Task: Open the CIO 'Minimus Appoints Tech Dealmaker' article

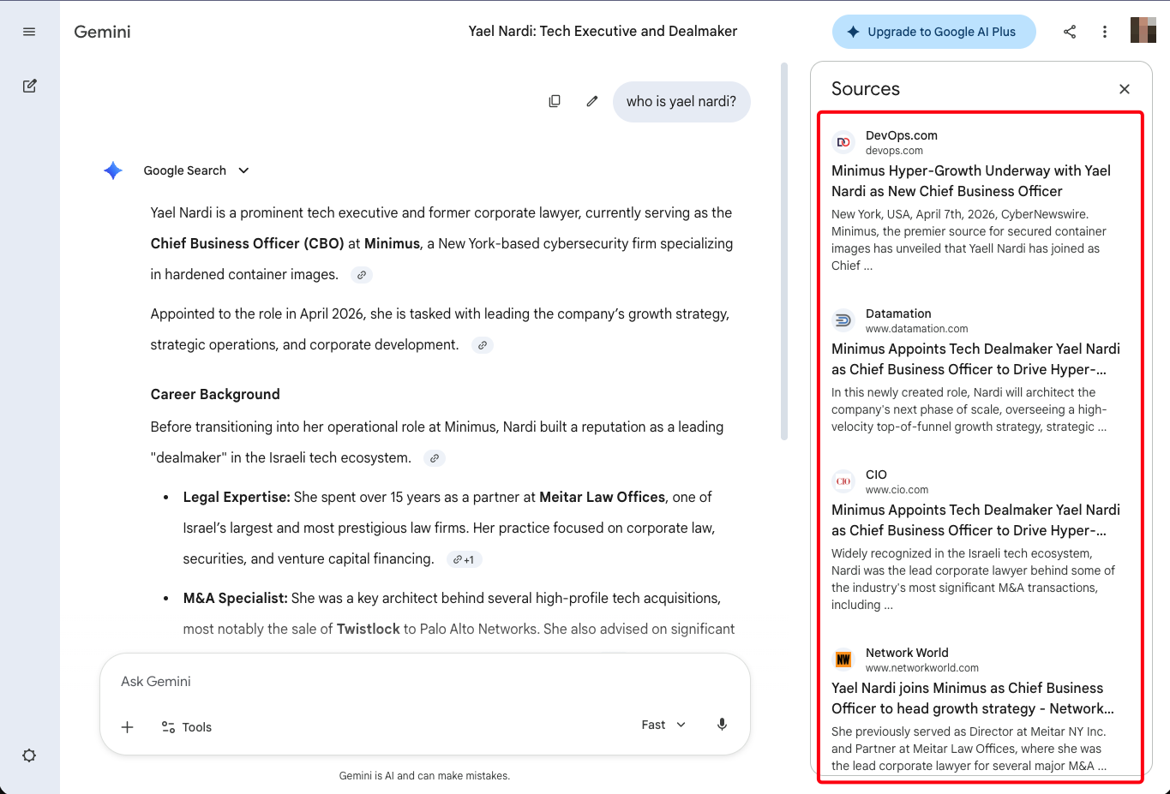Action: 975,520
